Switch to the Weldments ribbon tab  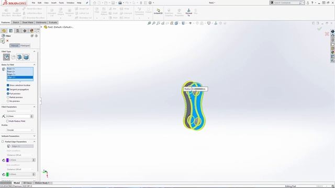(41, 22)
